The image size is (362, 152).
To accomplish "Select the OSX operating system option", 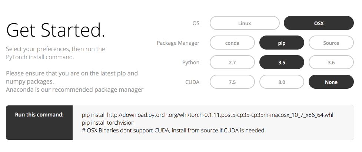I will click(x=319, y=23).
